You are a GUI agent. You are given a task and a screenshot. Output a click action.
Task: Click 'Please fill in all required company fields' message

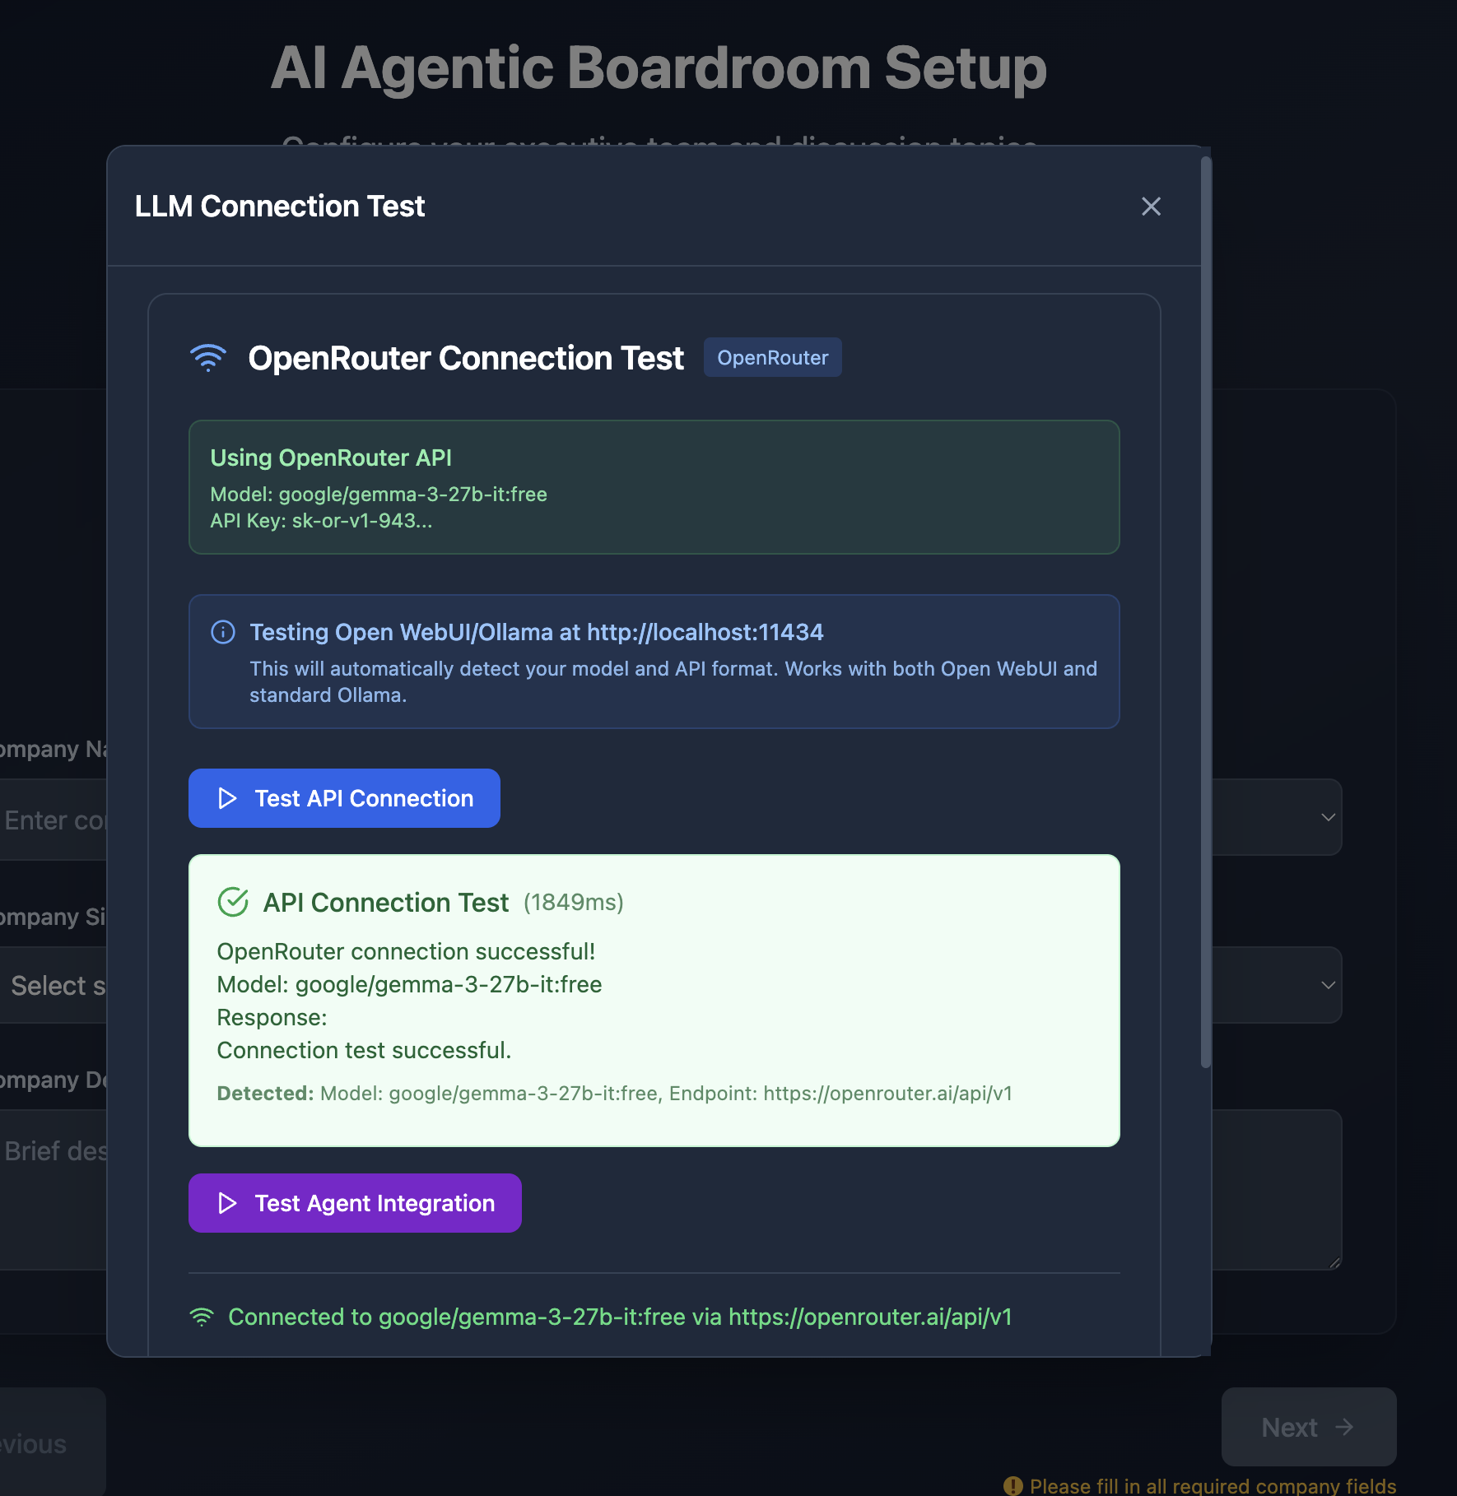[1213, 1485]
